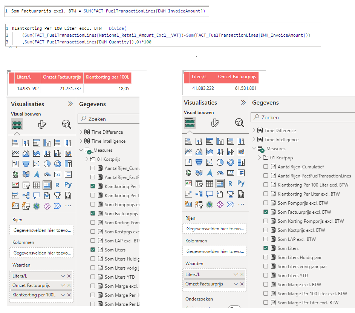Open the analytics tab in left pane
Image resolution: width=355 pixels, height=313 pixels.
click(67, 124)
